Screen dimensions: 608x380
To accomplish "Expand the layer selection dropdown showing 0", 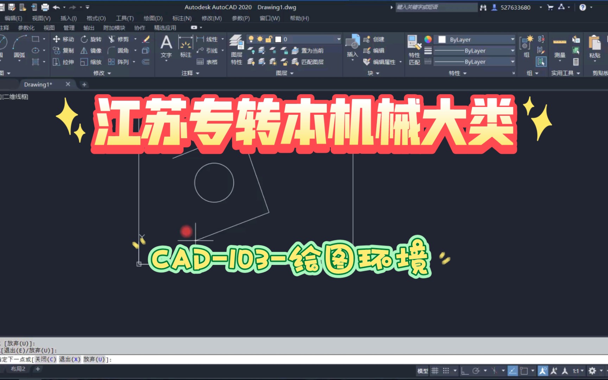I will click(x=338, y=39).
